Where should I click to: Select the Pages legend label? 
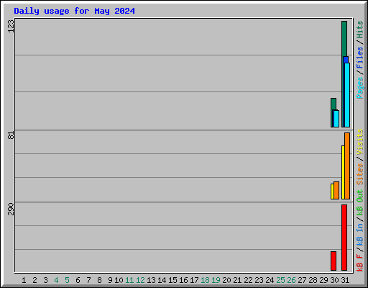[360, 88]
